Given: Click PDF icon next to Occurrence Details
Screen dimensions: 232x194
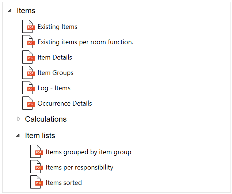Looking at the screenshot, I should 28,103.
